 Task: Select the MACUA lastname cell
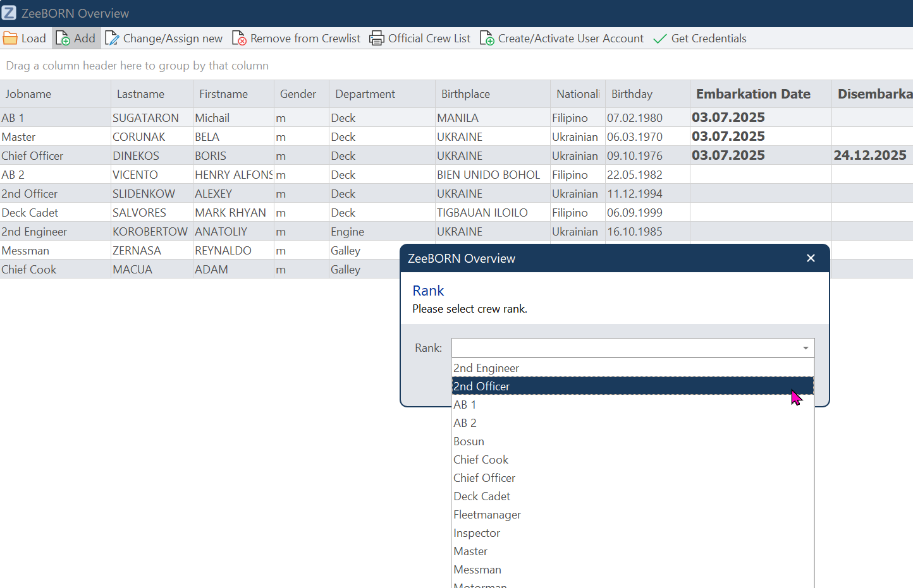pyautogui.click(x=152, y=270)
